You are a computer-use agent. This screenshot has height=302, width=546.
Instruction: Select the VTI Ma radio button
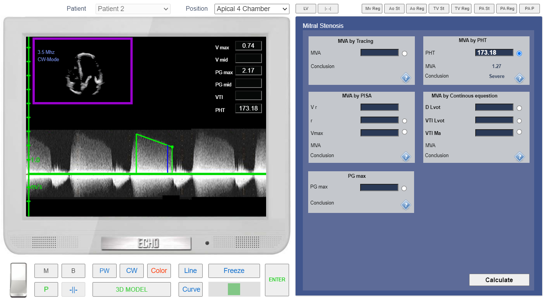pos(519,132)
